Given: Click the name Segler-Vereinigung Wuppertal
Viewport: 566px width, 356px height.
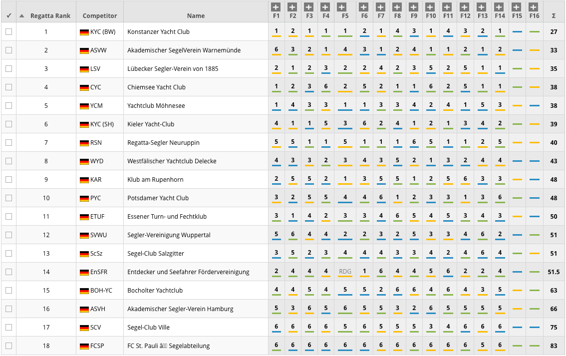Looking at the screenshot, I should click(x=169, y=235).
